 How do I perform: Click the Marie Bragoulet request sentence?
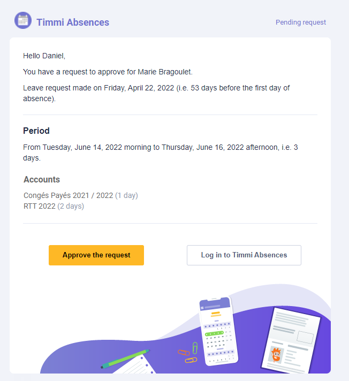pos(108,72)
